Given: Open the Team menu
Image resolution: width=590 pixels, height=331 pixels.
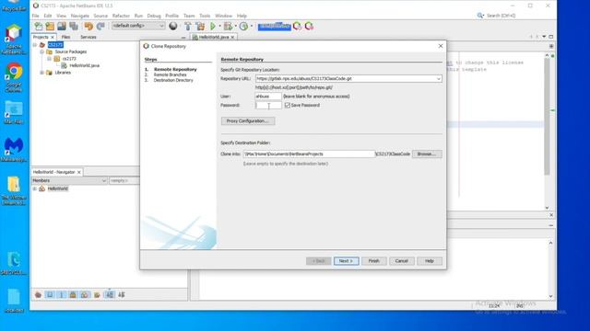Looking at the screenshot, I should pos(189,16).
